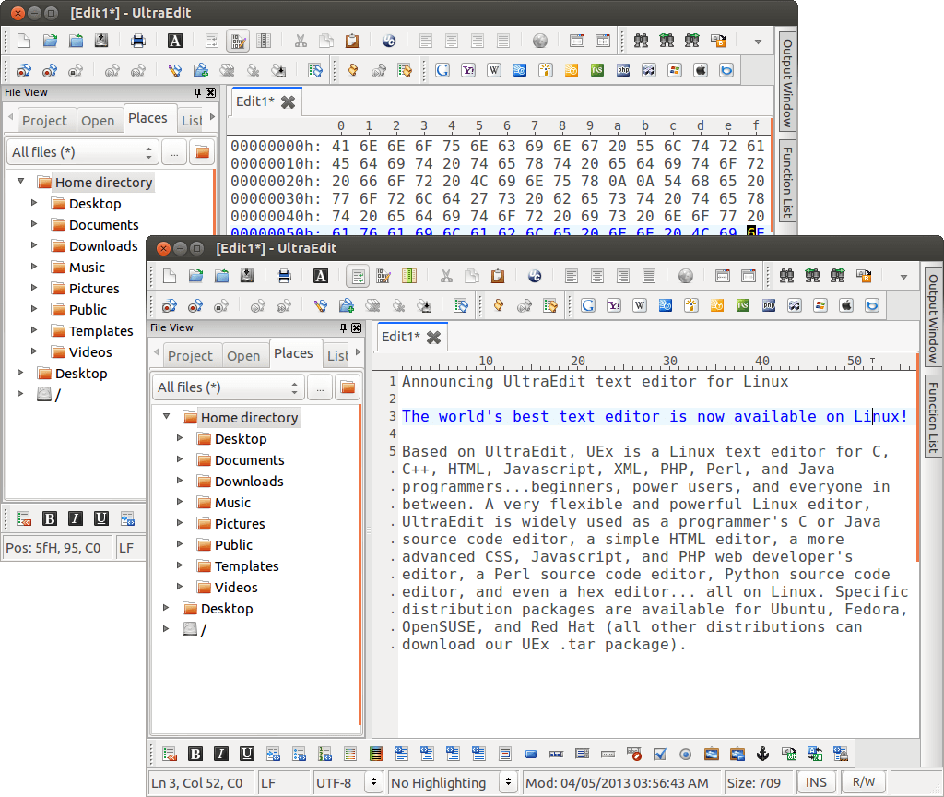
Task: Open Function List side tab, front window
Action: [x=933, y=418]
